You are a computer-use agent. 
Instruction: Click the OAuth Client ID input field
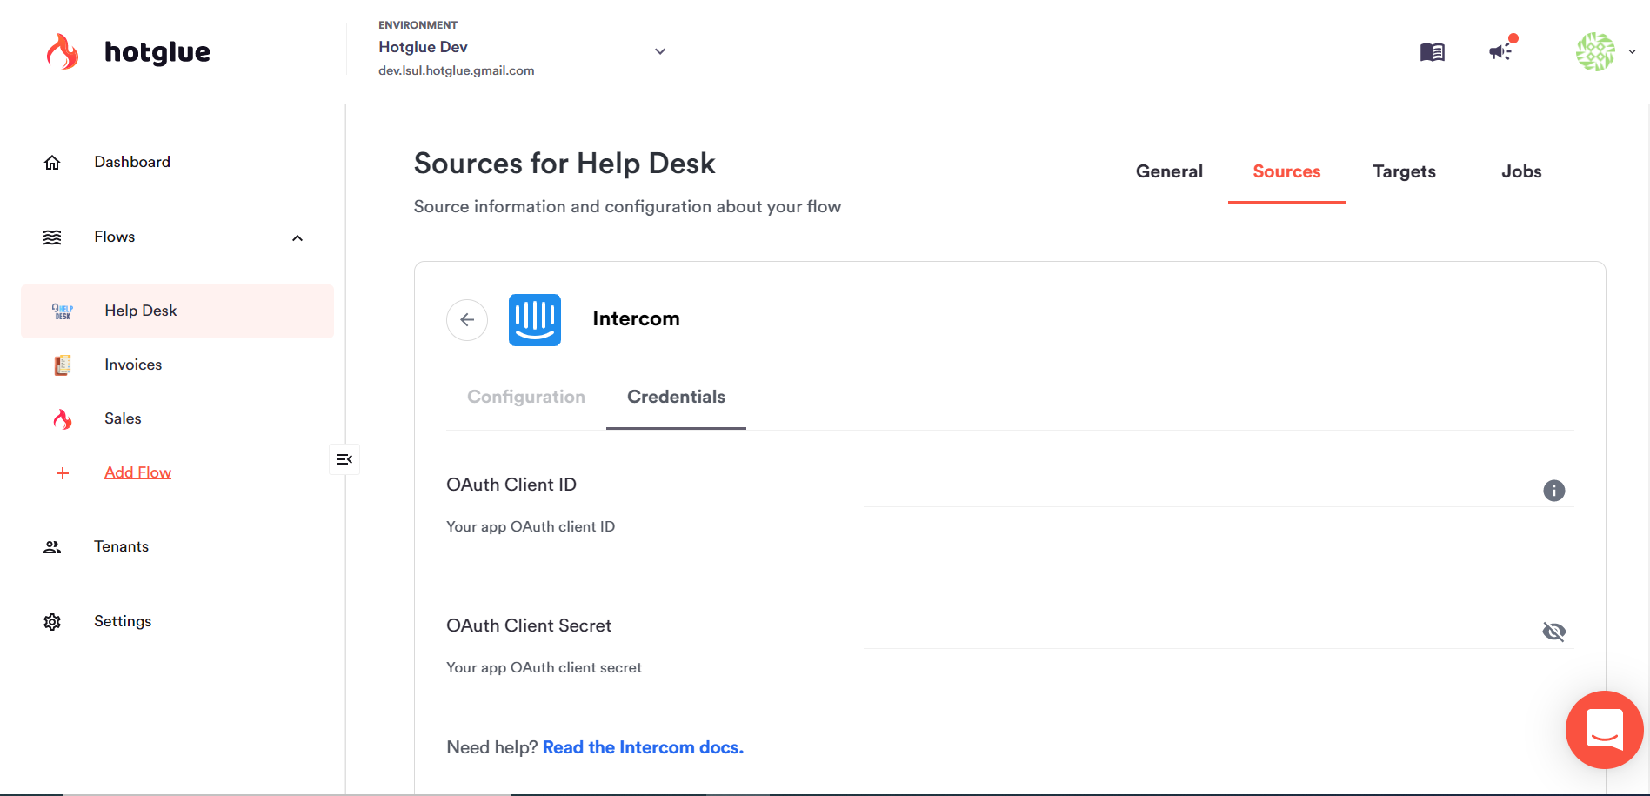tap(1200, 490)
